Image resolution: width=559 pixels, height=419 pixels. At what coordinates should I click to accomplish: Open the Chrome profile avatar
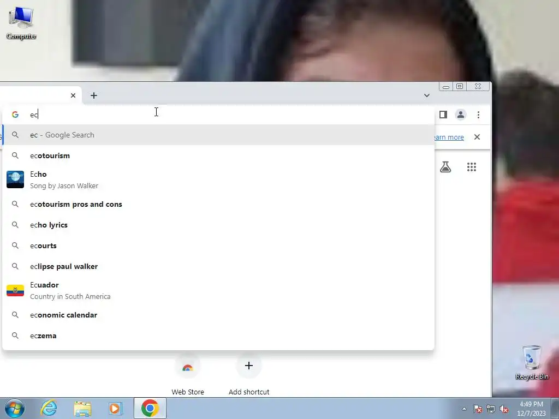click(461, 115)
